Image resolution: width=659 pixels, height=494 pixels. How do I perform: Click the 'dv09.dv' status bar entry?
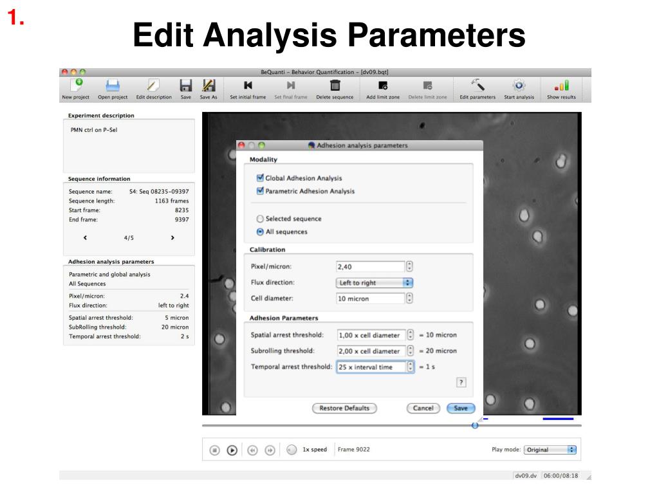[x=526, y=475]
